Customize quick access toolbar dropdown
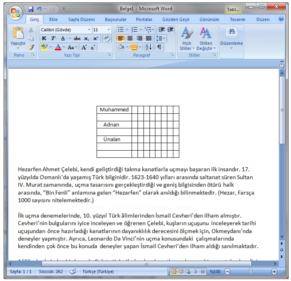291x281 pixels. point(64,9)
